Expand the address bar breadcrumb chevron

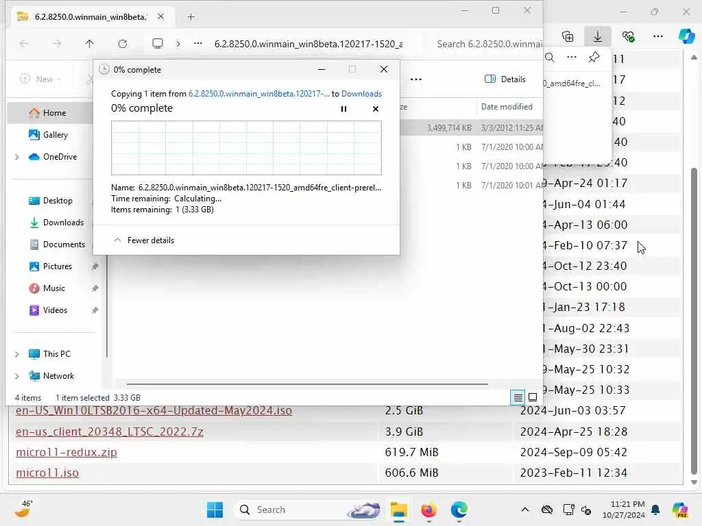pos(178,43)
